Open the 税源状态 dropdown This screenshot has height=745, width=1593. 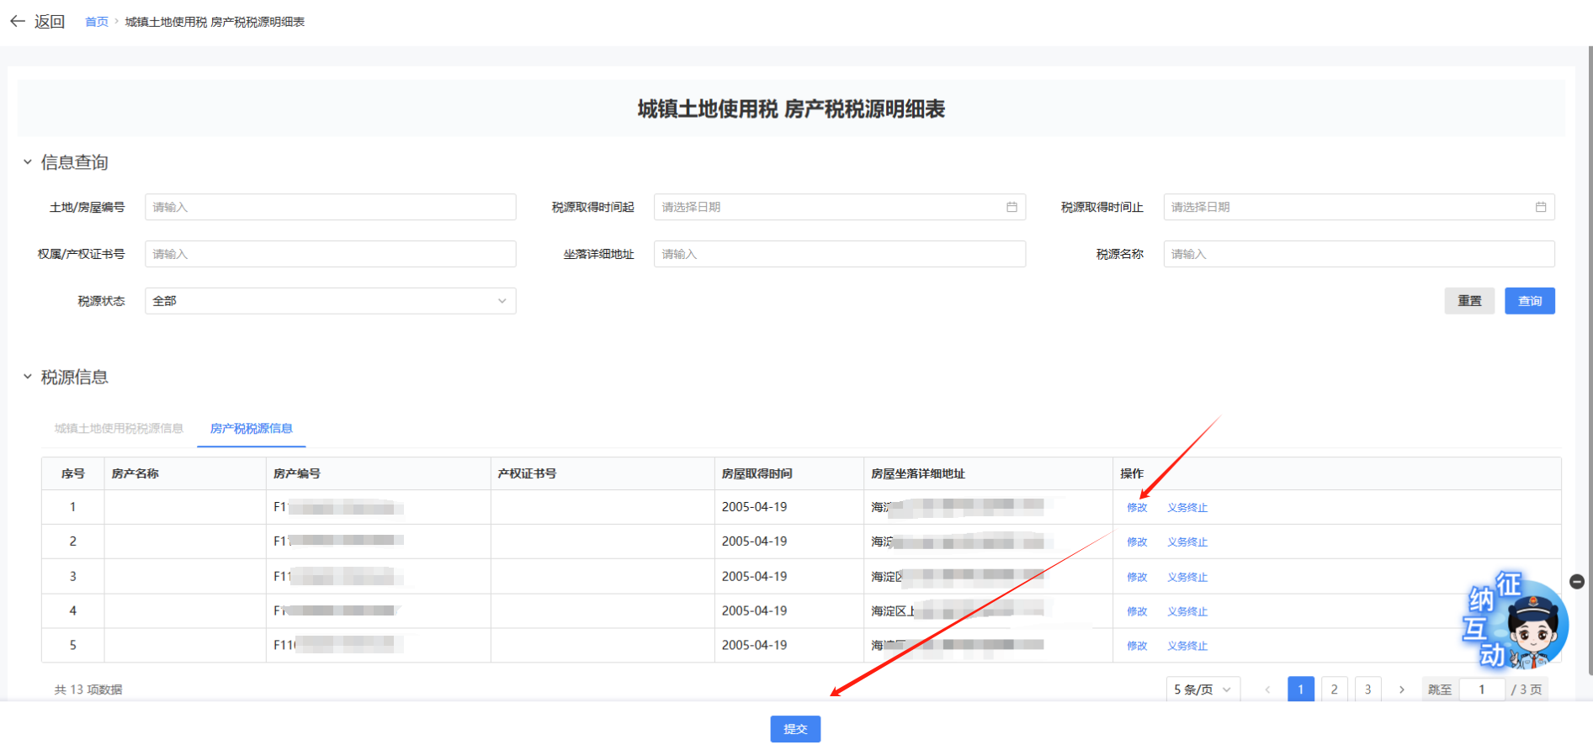[x=330, y=301]
